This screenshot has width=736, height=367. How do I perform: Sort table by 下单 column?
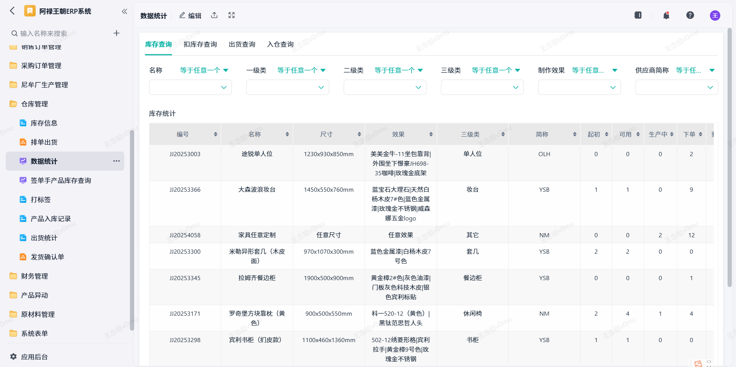(700, 134)
